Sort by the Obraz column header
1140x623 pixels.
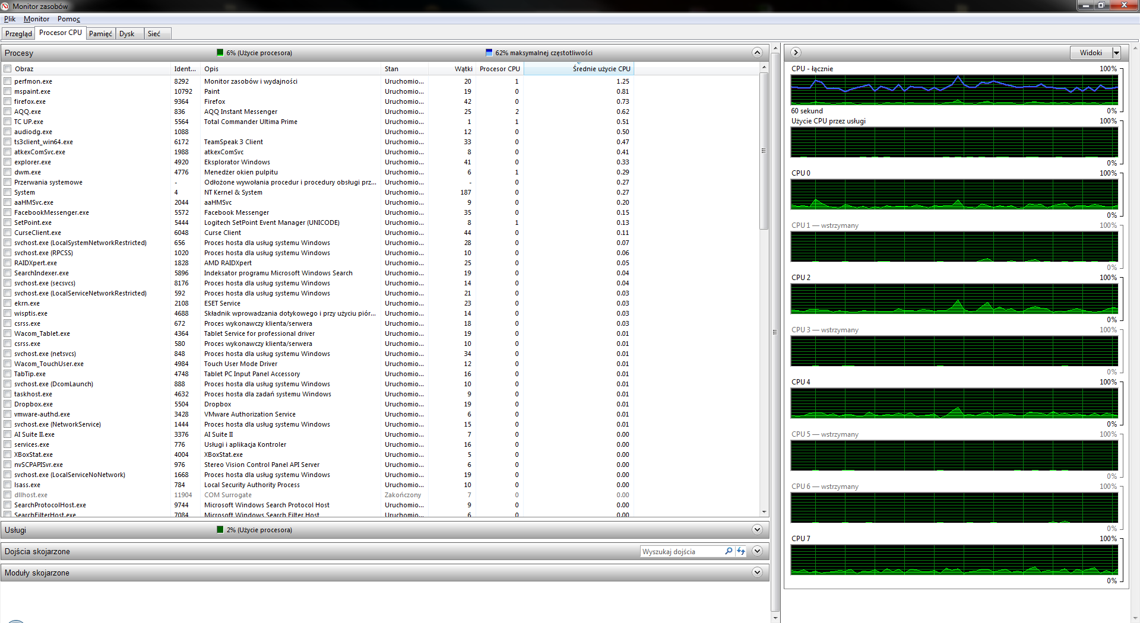(x=86, y=69)
